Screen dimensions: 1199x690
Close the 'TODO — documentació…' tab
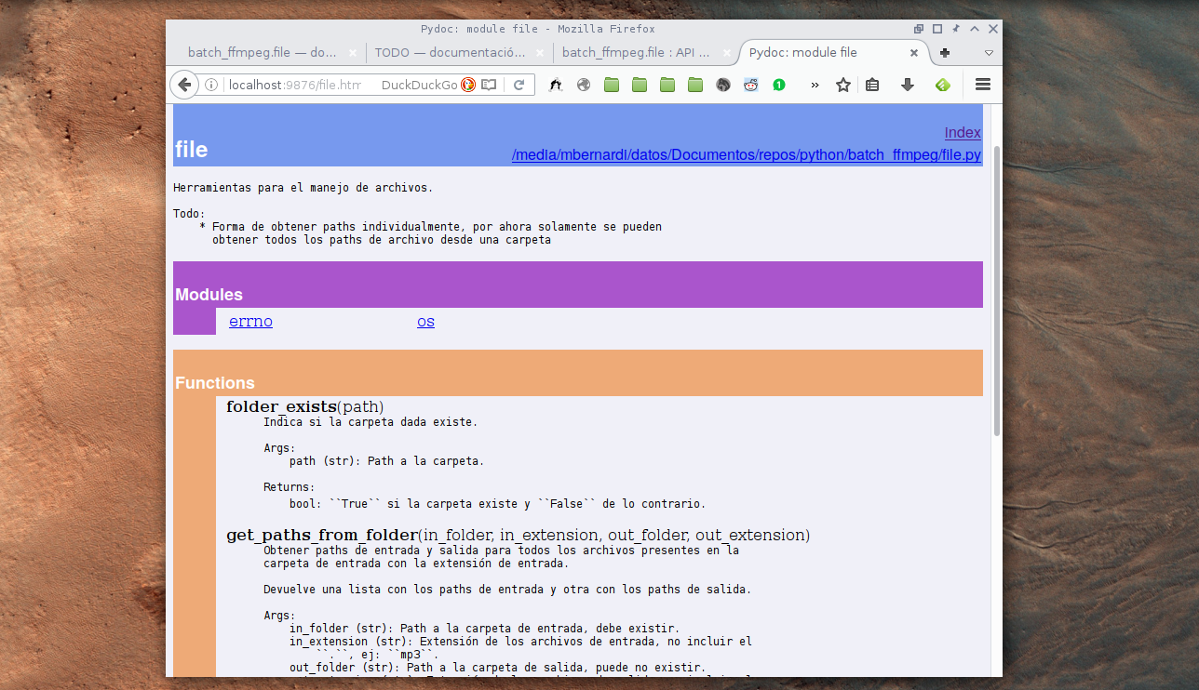[x=539, y=53]
